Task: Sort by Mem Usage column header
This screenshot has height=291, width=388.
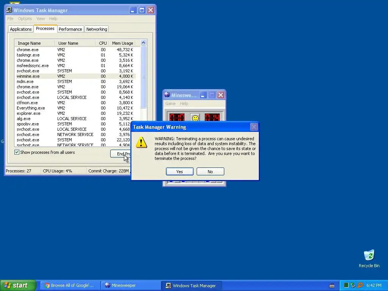Action: pos(122,43)
